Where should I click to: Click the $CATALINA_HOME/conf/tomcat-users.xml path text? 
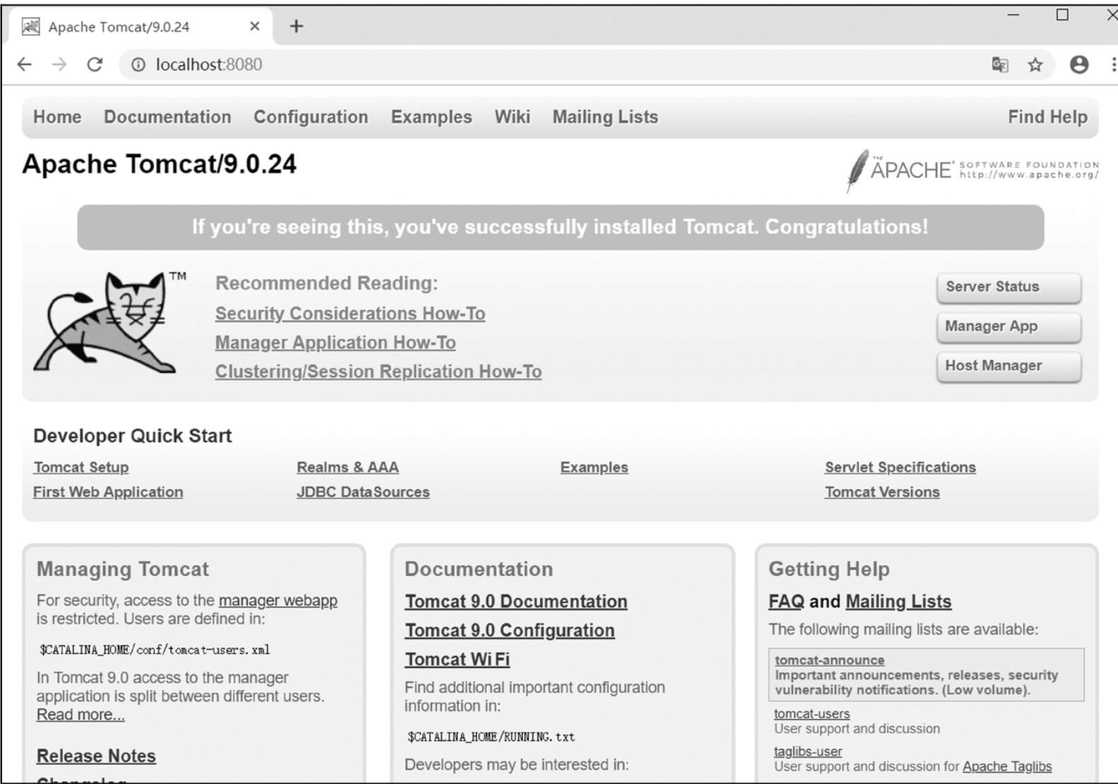tap(154, 650)
